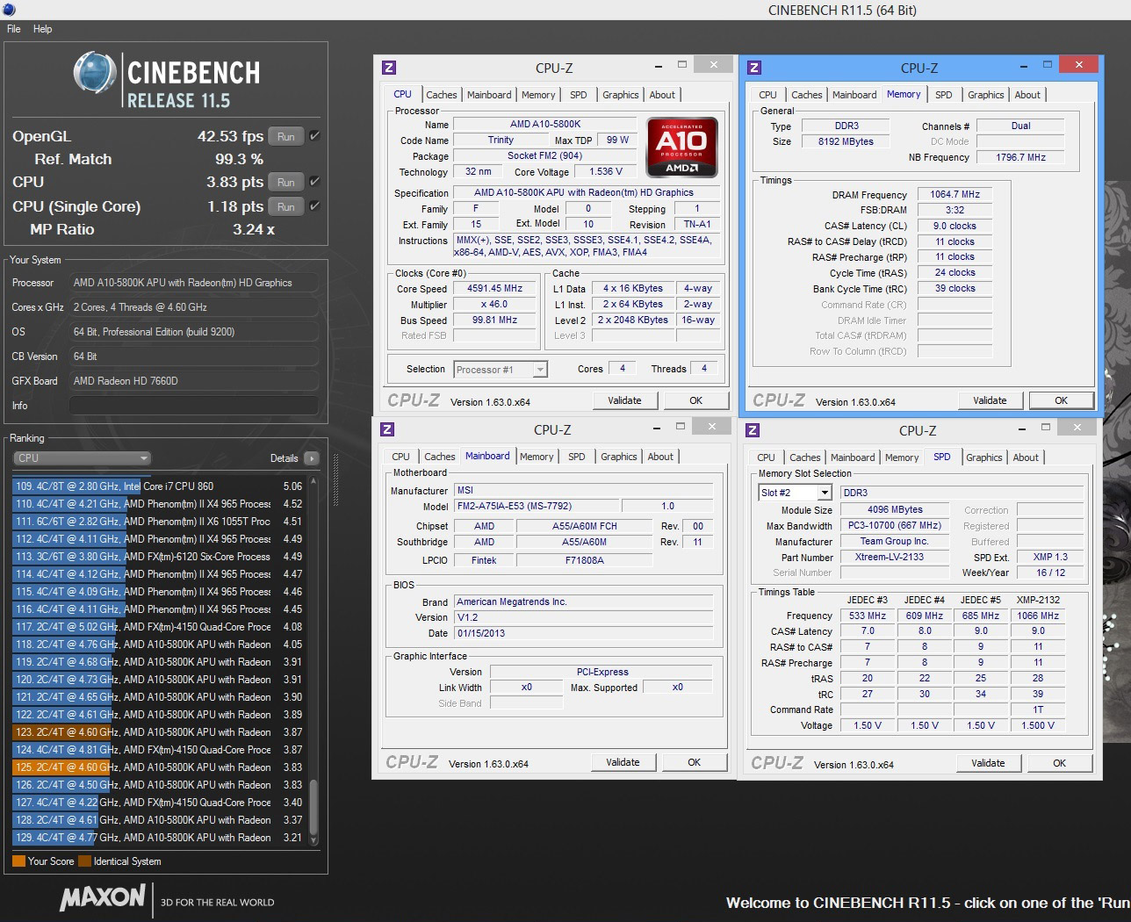Select the Graphics tab in the Memory window
The image size is (1131, 922).
[x=986, y=95]
